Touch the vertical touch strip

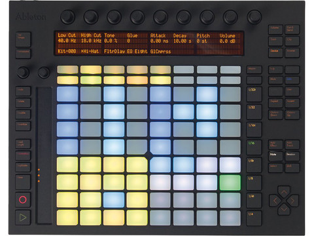(44, 155)
